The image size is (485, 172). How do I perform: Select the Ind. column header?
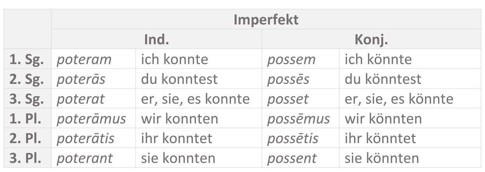pyautogui.click(x=156, y=39)
